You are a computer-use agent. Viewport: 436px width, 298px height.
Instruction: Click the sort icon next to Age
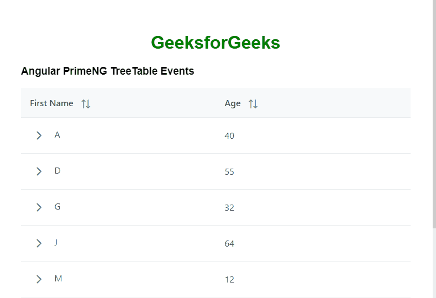253,103
